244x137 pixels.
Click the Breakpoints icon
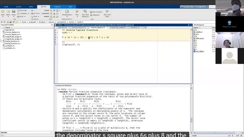(x=67, y=11)
